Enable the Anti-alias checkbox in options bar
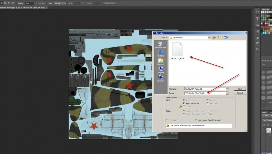The image size is (272, 154). pyautogui.click(x=36, y=3)
